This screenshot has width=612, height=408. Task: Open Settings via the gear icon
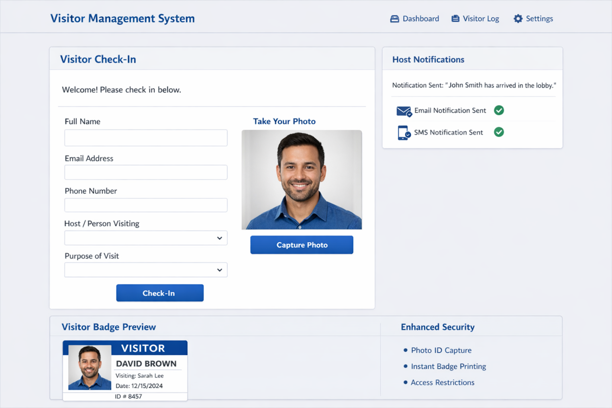pos(518,18)
